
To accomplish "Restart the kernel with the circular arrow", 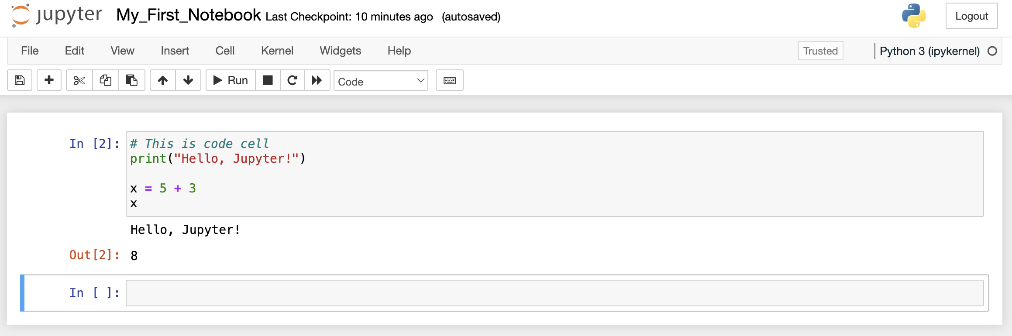I will pyautogui.click(x=293, y=80).
